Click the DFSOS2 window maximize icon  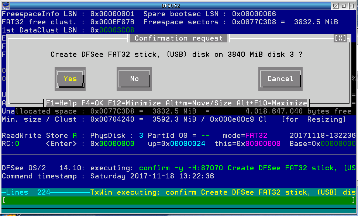click(x=352, y=6)
